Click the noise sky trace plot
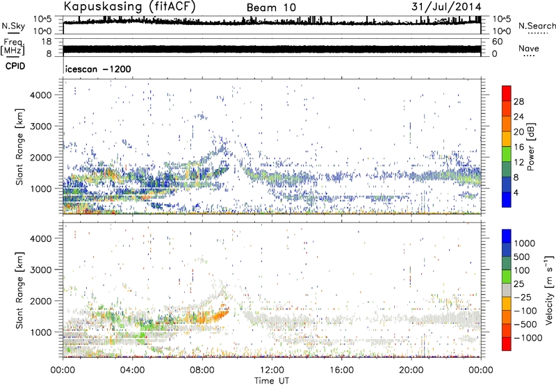 point(272,22)
